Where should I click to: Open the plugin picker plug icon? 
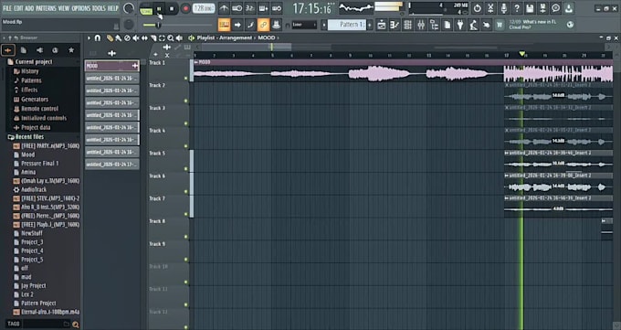coord(460,25)
